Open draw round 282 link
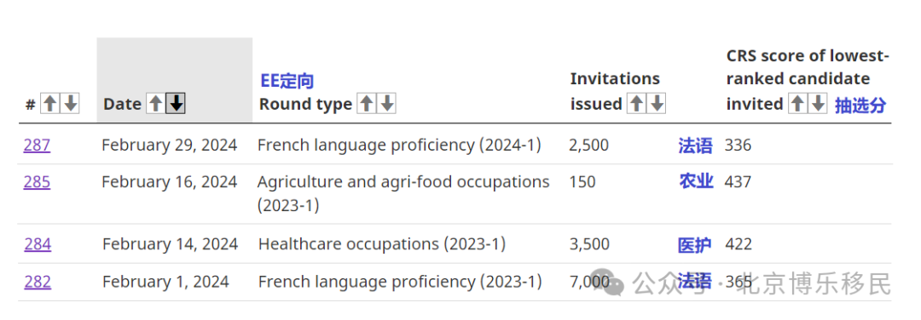This screenshot has width=921, height=320. 38,282
